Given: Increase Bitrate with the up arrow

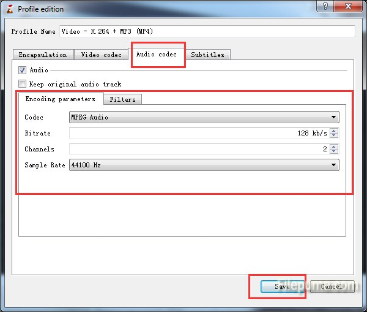Looking at the screenshot, I should [334, 131].
